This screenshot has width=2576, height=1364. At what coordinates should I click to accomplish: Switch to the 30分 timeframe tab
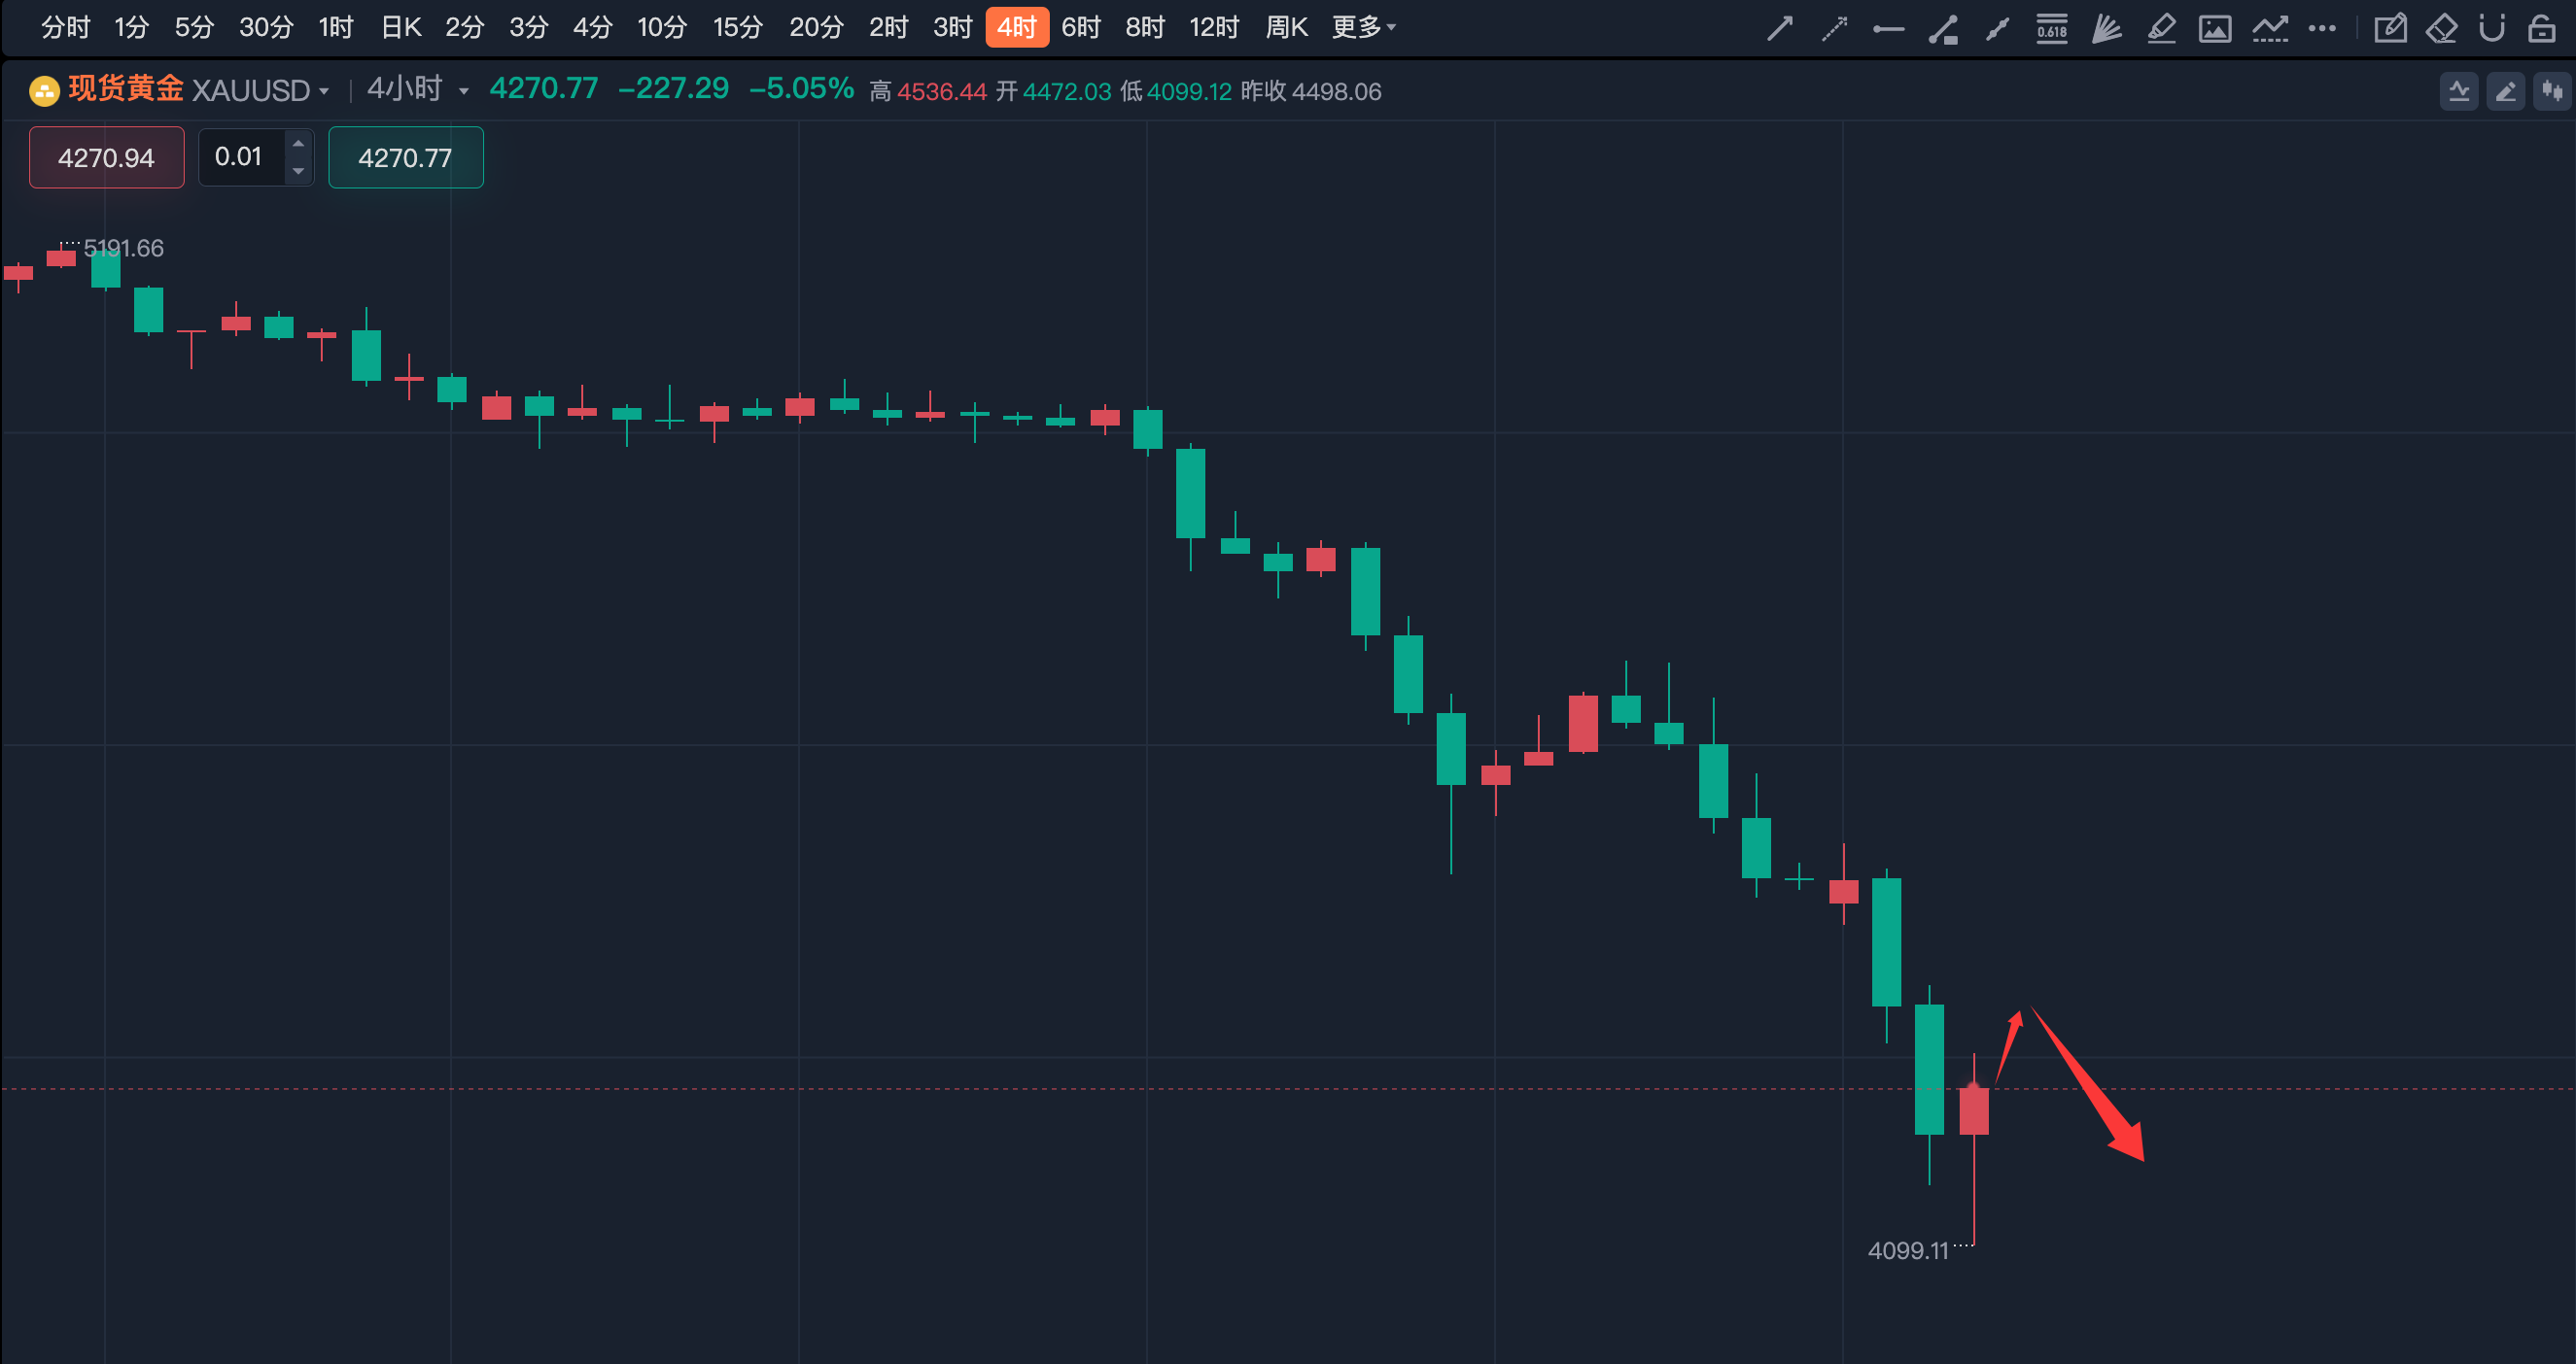(x=266, y=28)
